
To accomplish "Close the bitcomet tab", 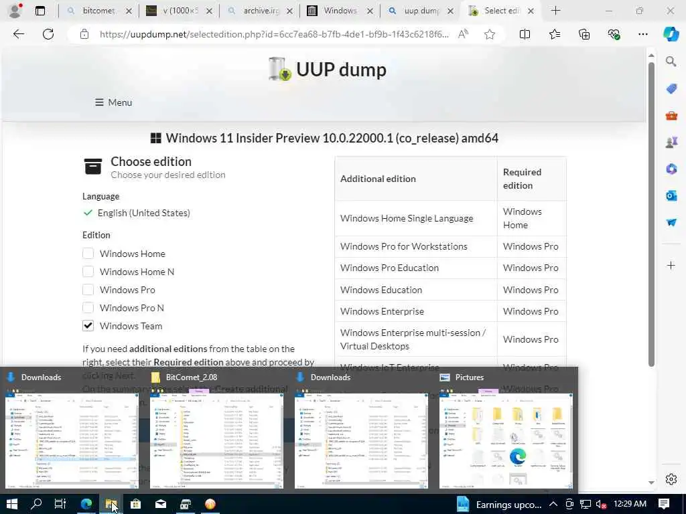I will (x=129, y=11).
